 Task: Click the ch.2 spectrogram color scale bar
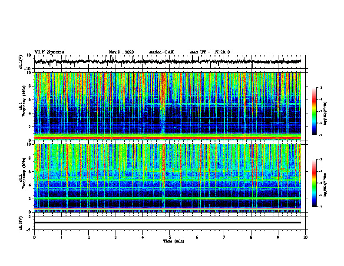[x=314, y=183]
